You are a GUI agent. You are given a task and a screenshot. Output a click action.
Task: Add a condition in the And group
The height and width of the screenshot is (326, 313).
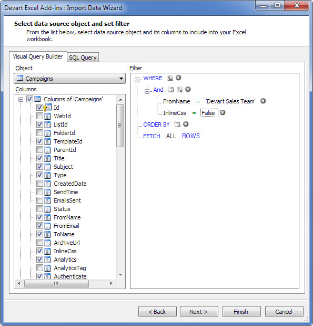pos(171,90)
